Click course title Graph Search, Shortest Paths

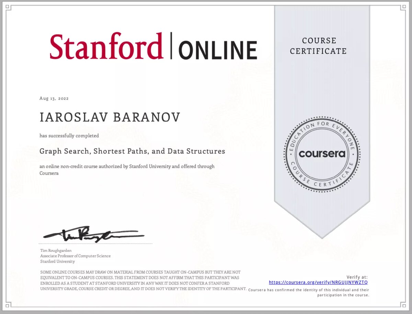(132, 151)
